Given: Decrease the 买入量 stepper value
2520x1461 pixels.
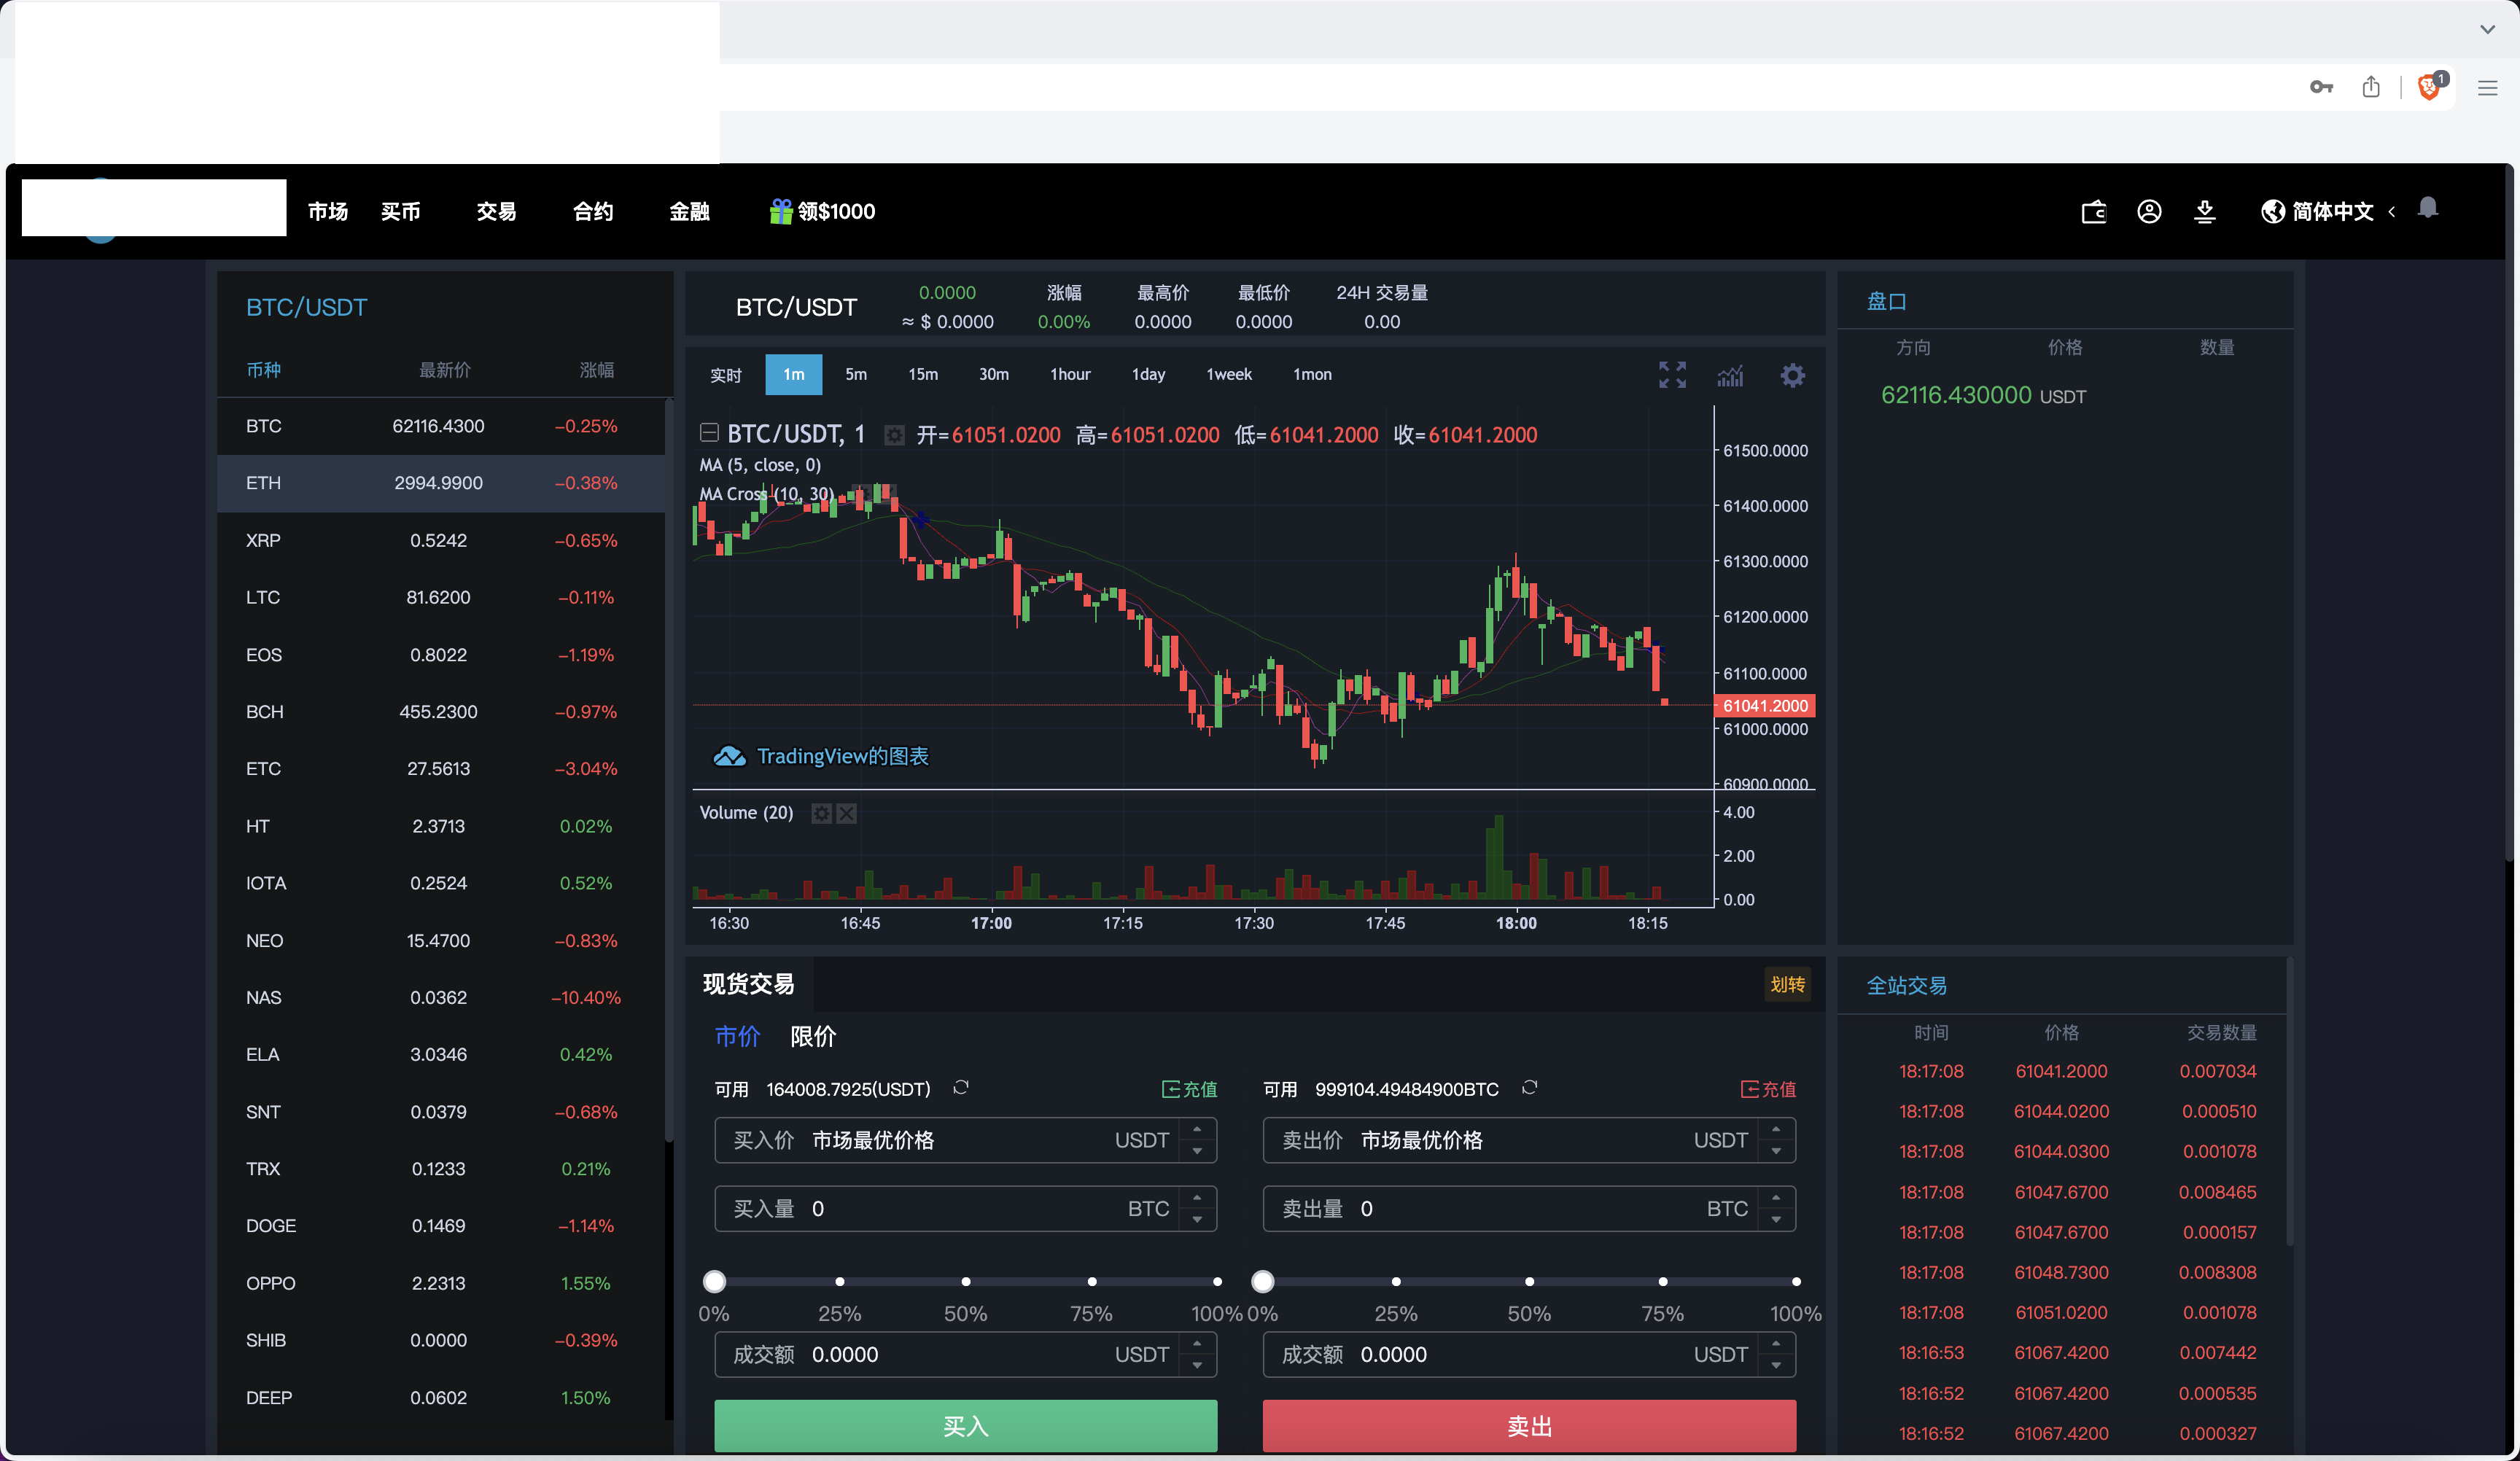Looking at the screenshot, I should tap(1197, 1220).
